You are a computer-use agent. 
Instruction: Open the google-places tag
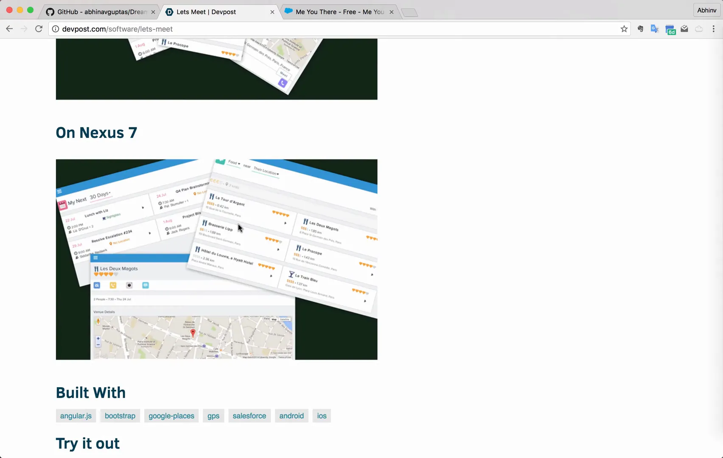pos(171,416)
